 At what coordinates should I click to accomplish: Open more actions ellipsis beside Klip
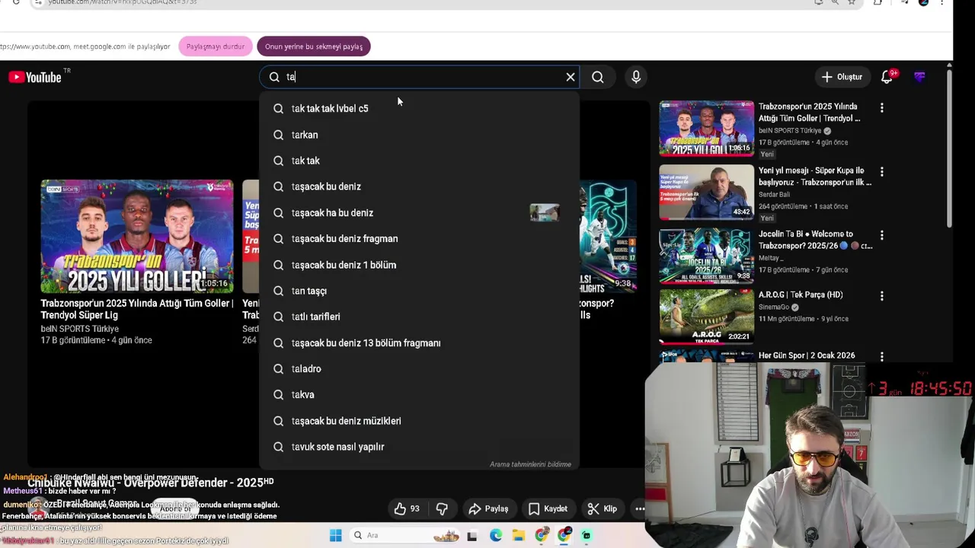pyautogui.click(x=640, y=508)
